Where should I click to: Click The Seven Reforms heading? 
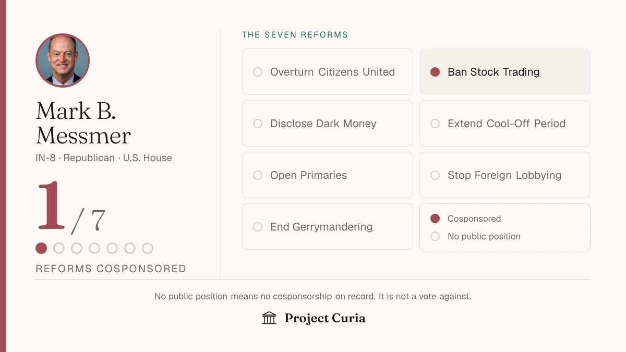coord(295,35)
